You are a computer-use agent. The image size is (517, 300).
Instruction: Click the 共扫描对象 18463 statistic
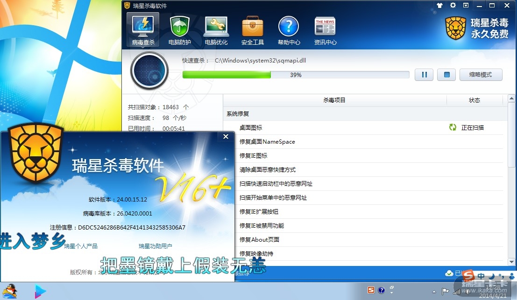158,107
